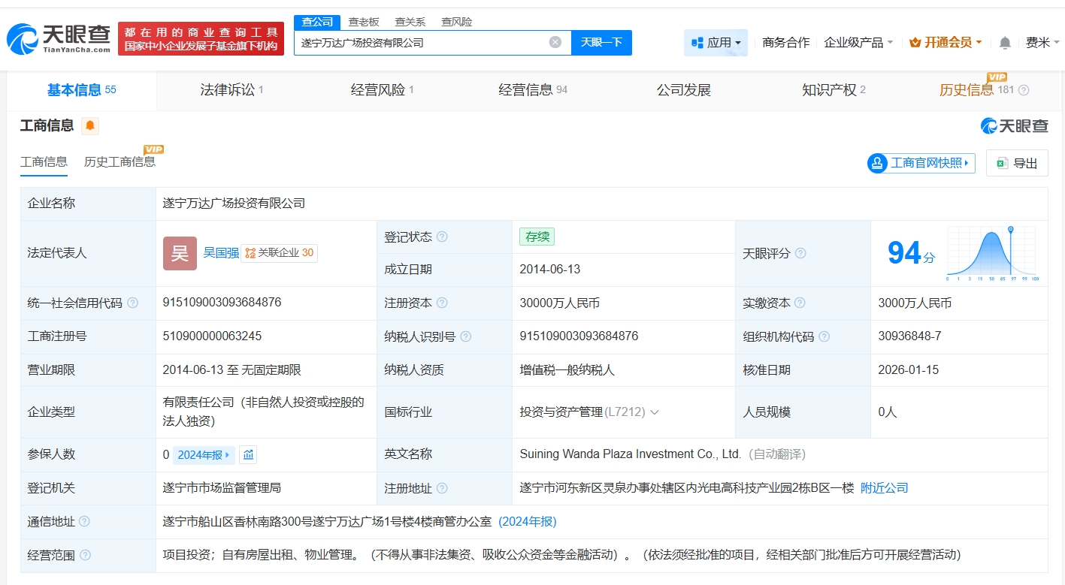
Task: Click help icon next to 天眼评分
Action: (800, 254)
